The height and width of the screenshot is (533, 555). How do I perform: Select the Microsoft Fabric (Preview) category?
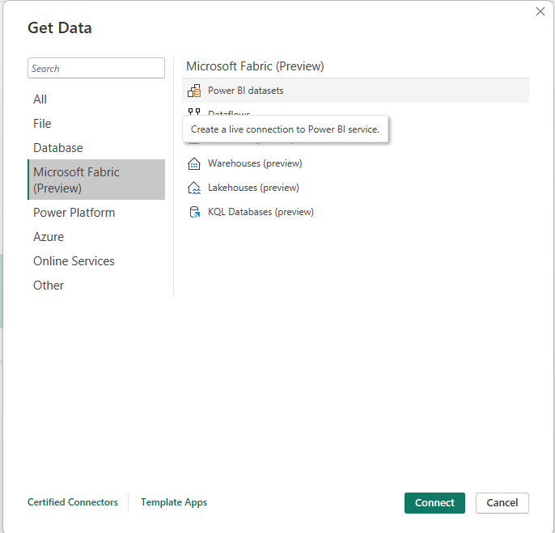tap(76, 180)
